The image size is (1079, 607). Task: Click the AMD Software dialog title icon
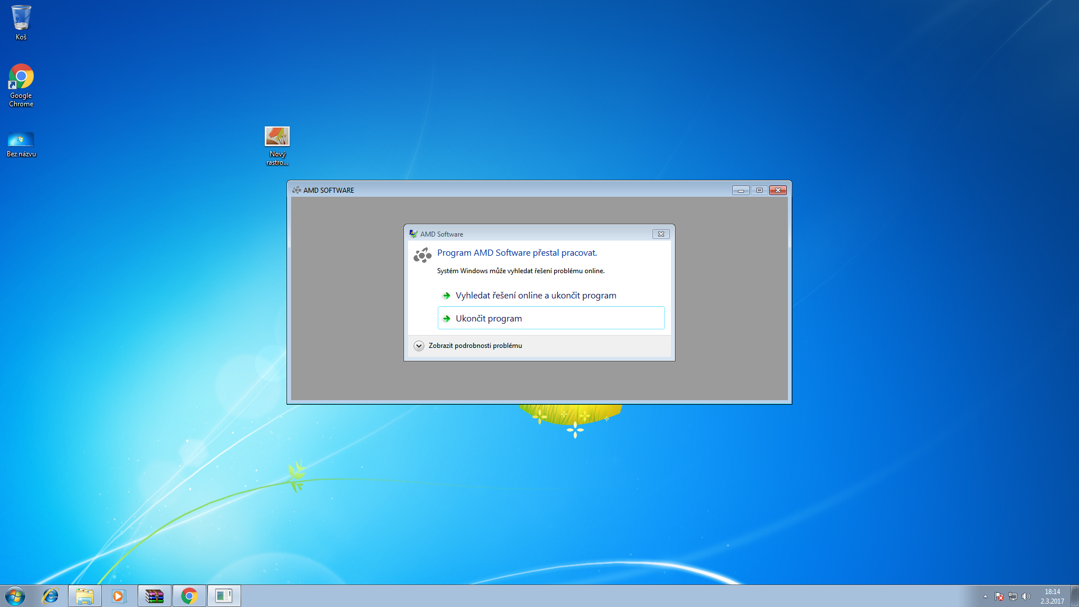click(414, 234)
